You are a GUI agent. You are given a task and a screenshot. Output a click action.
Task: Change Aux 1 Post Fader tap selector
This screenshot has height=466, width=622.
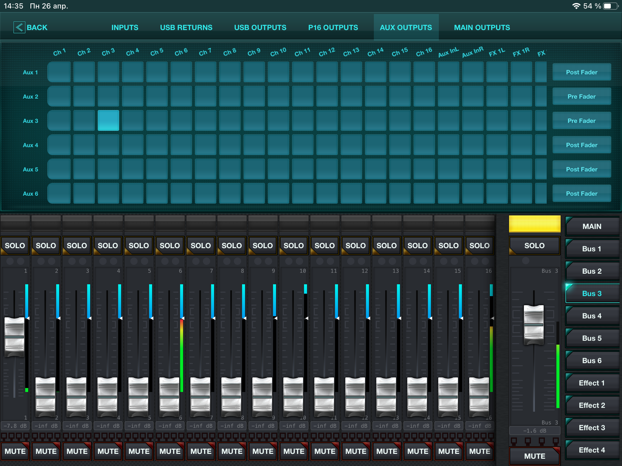click(581, 72)
